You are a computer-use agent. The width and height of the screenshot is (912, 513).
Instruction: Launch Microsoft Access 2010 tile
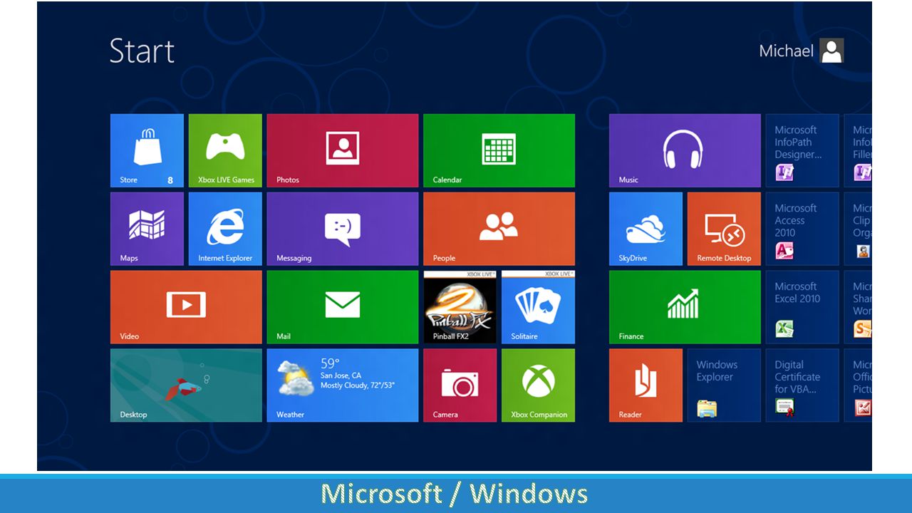click(x=802, y=229)
